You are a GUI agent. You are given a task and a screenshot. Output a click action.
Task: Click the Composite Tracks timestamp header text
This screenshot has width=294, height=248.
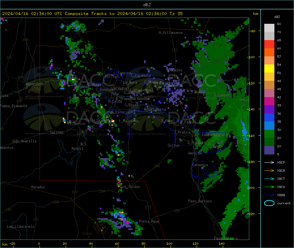(92, 14)
